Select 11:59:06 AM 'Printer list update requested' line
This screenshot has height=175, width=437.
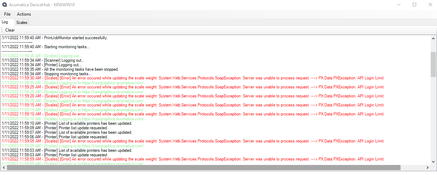click(x=55, y=137)
